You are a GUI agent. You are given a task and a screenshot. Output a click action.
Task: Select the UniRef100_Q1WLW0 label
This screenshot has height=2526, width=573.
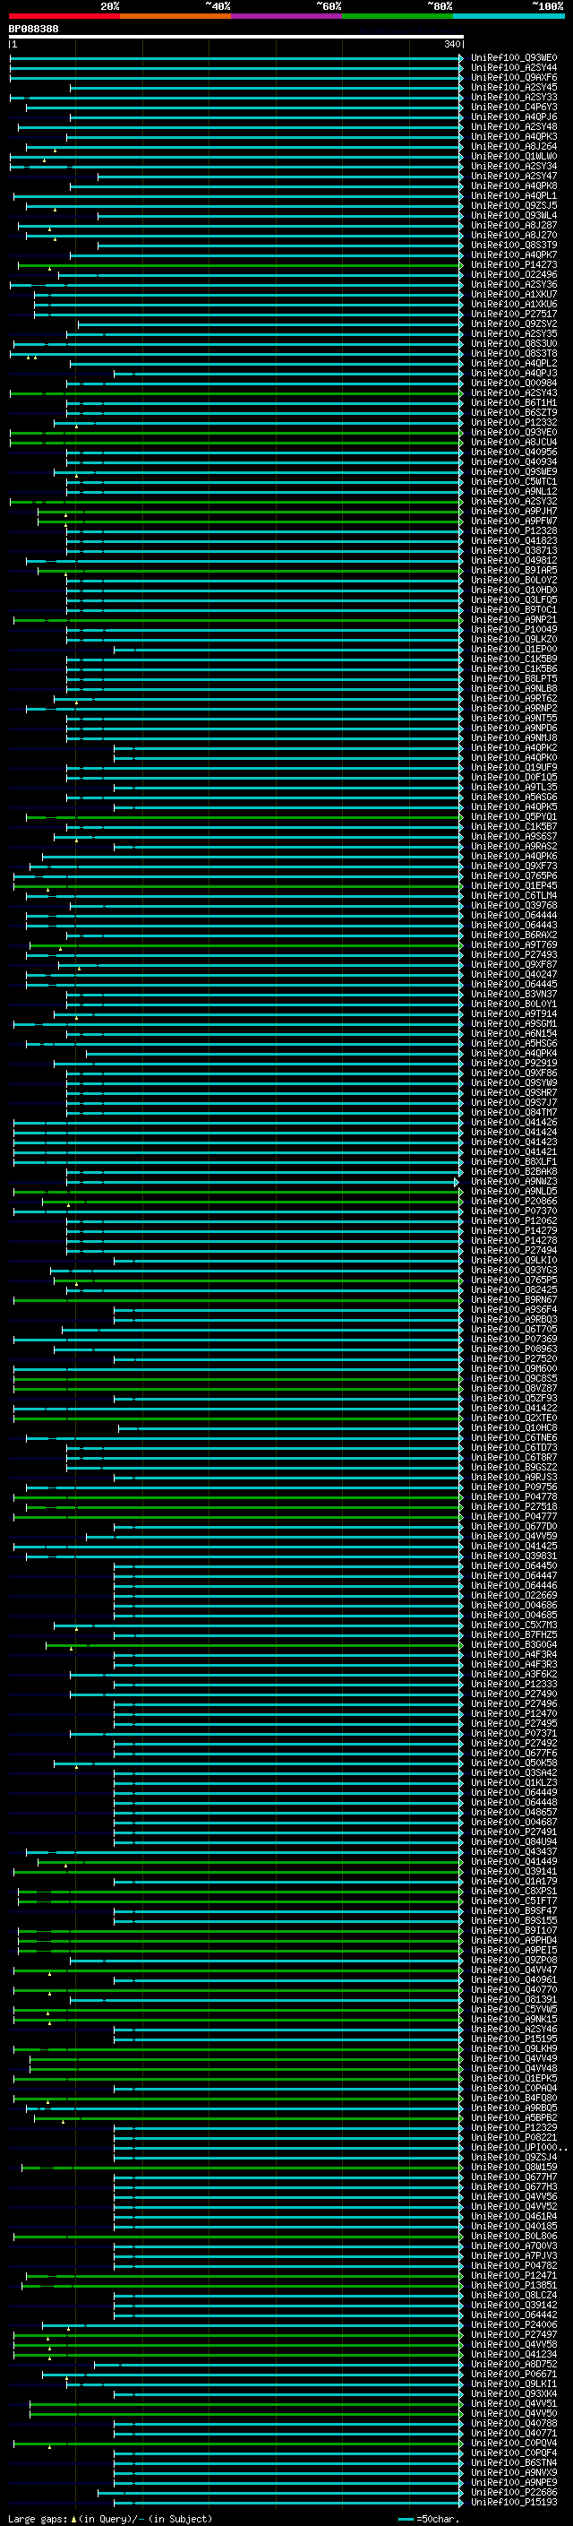(514, 156)
